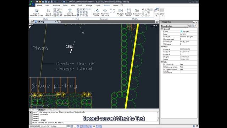Click the ZWCAD application logo button

pyautogui.click(x=32, y=3)
